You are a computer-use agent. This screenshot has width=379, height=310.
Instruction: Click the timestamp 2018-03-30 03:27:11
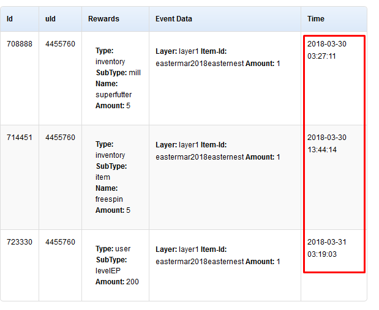[326, 50]
